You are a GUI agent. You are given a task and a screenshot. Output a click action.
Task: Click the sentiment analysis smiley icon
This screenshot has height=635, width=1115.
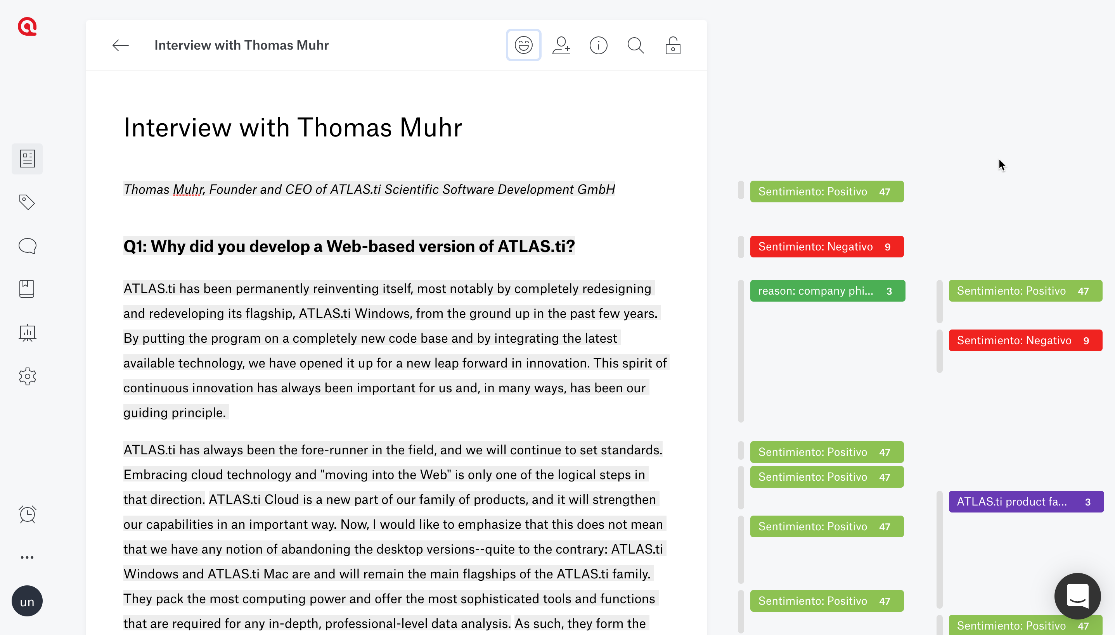pyautogui.click(x=523, y=45)
